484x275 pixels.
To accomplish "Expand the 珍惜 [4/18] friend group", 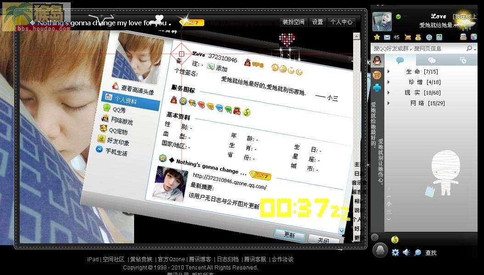I will tap(388, 82).
